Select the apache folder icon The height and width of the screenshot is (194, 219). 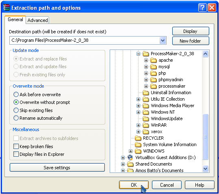click(153, 60)
